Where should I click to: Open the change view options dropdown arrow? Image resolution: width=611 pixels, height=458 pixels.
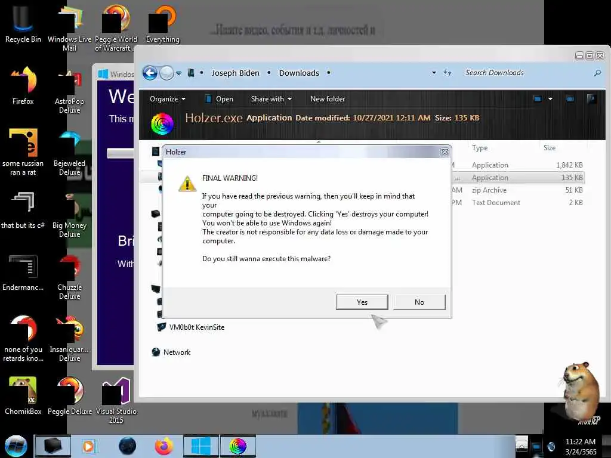tap(550, 99)
